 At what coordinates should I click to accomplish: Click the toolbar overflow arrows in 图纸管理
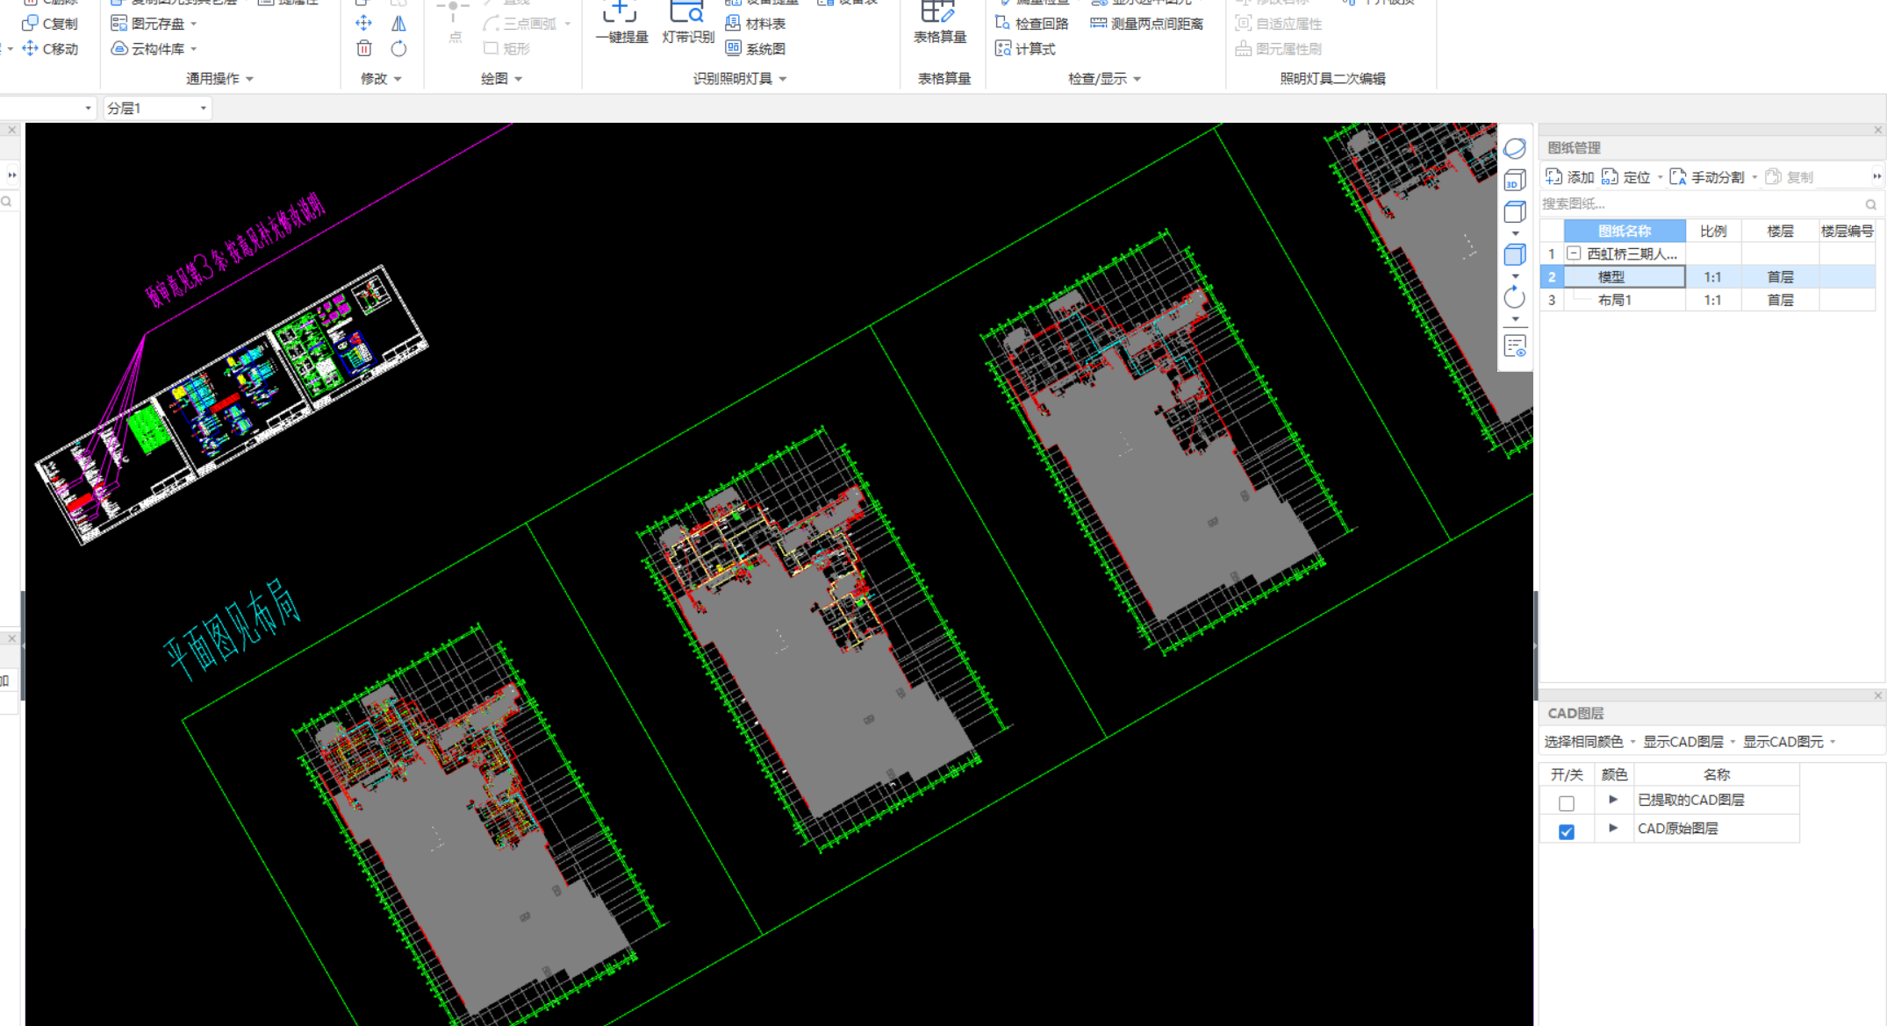(1877, 176)
